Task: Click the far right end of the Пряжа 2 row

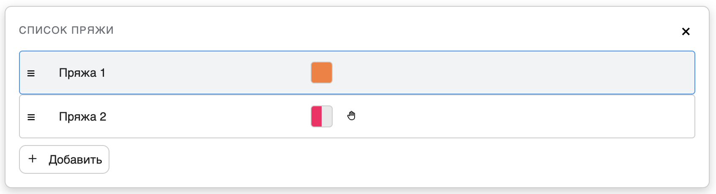Action: pos(680,117)
